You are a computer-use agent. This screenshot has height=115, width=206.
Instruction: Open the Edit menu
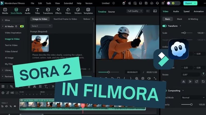click(x=40, y=3)
